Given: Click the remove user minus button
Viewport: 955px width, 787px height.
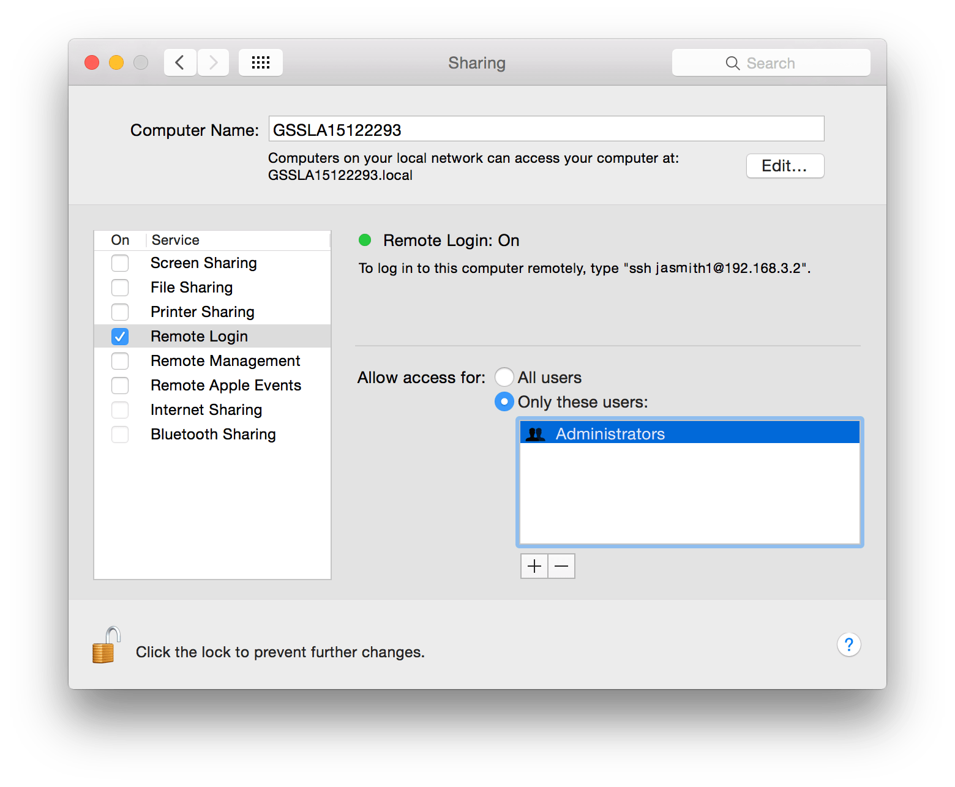Looking at the screenshot, I should pos(561,566).
